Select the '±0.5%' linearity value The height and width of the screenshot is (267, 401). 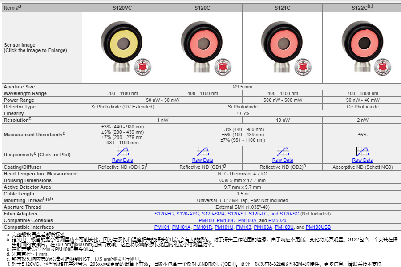pyautogui.click(x=243, y=113)
